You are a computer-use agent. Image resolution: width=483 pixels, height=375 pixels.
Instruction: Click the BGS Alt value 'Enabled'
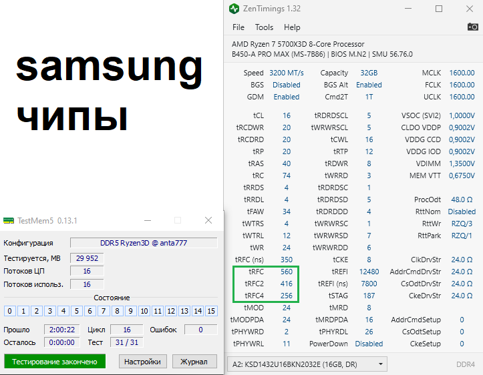coord(369,85)
